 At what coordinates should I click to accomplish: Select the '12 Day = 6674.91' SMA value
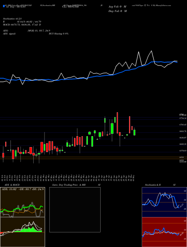pos(15,7)
